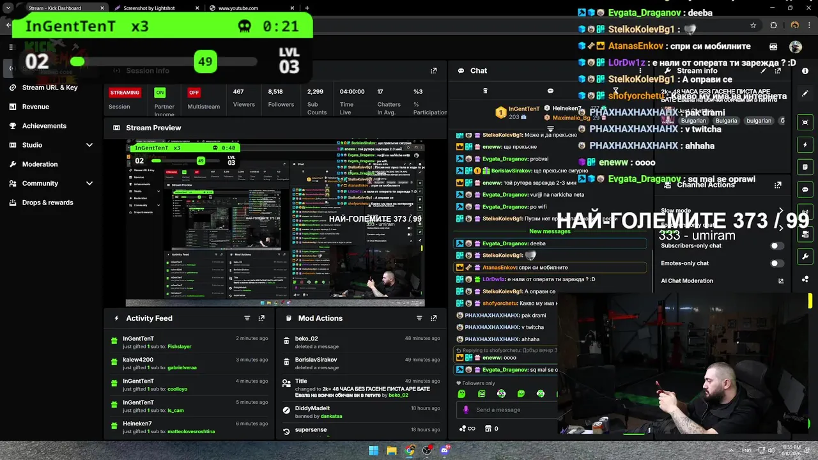Click Evgata_Draganov's 'deeba' chat message
The image size is (818, 460).
click(x=552, y=243)
